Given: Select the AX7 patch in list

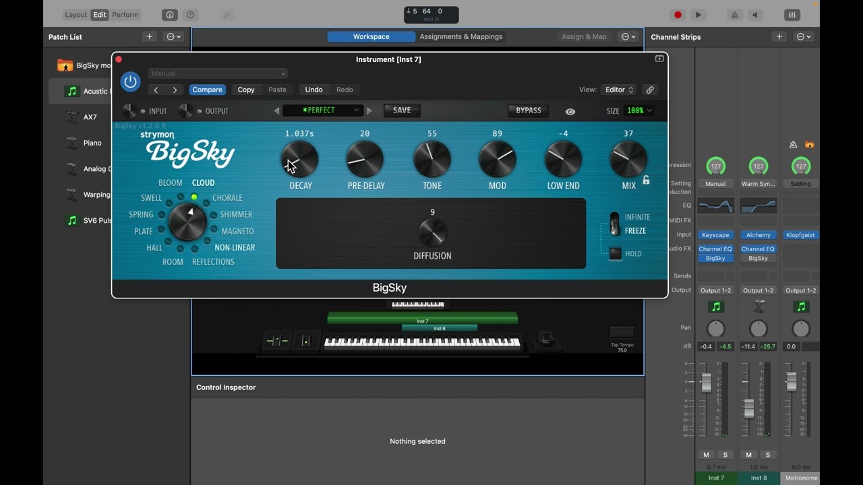Looking at the screenshot, I should [x=90, y=117].
